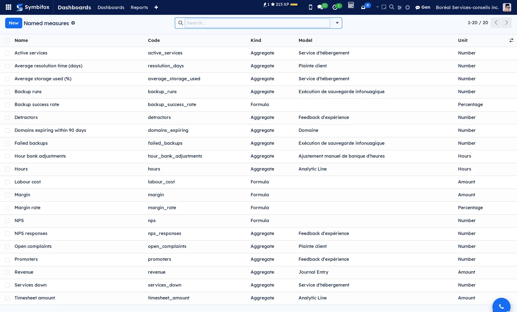Open the mobile phone icon
Screen dimensions: 517x312
click(x=311, y=7)
